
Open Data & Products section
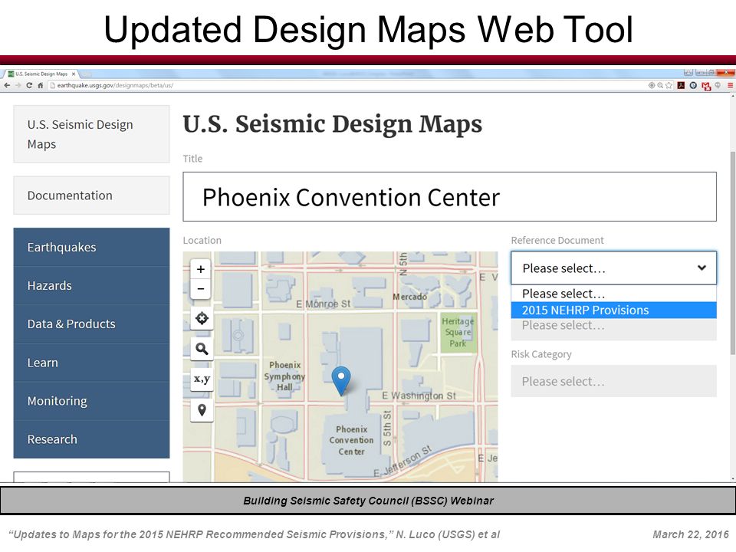(91, 324)
